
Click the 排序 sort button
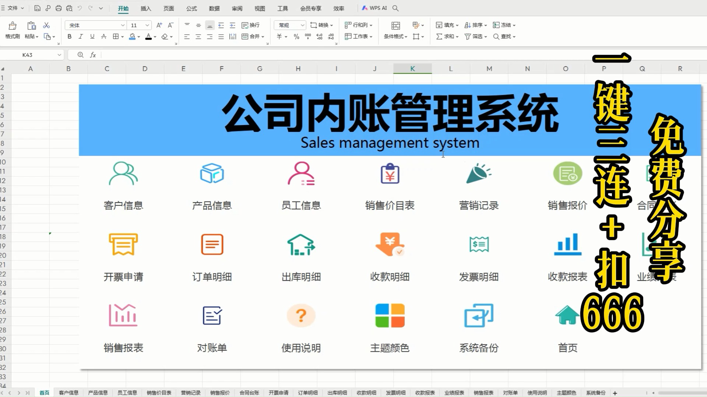pyautogui.click(x=476, y=25)
